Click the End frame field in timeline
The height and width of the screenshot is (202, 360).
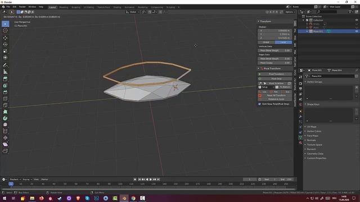point(286,180)
